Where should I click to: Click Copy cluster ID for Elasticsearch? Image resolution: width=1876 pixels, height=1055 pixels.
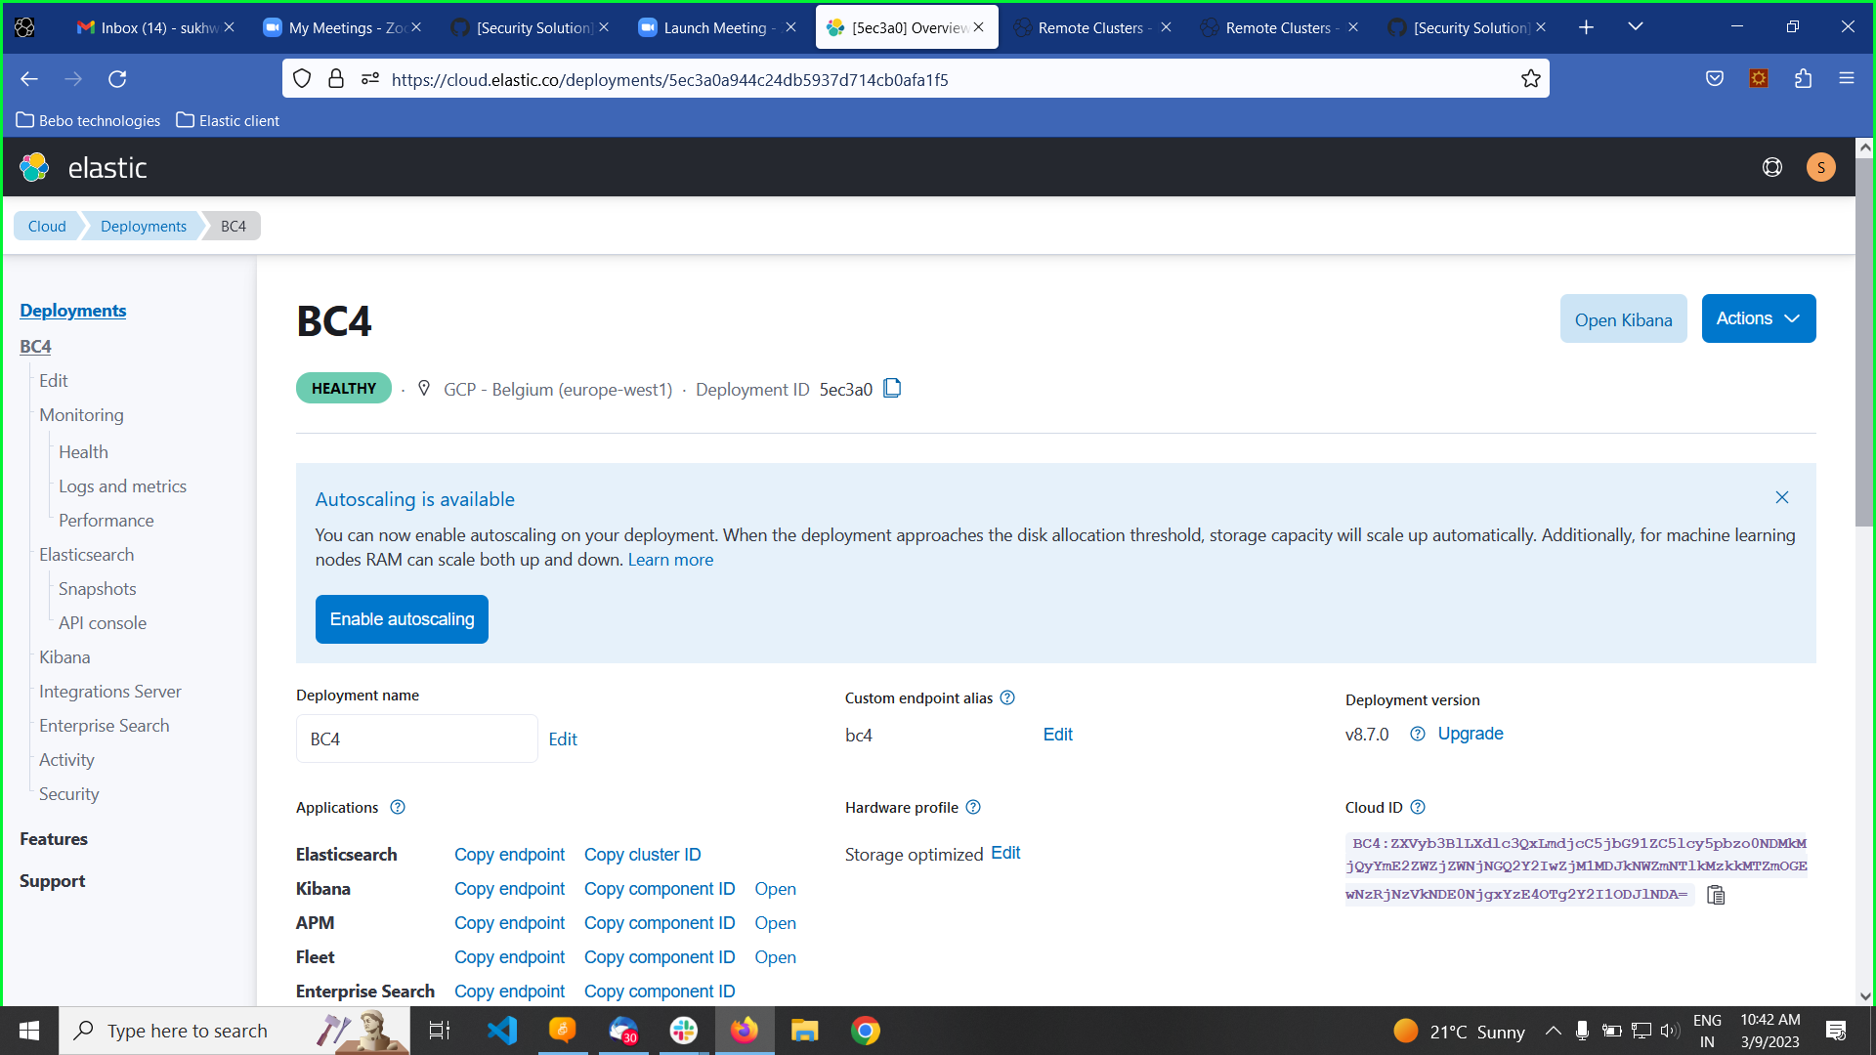pyautogui.click(x=642, y=855)
